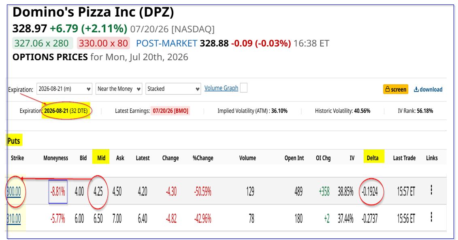Click the lock icon on screen button

click(x=387, y=89)
